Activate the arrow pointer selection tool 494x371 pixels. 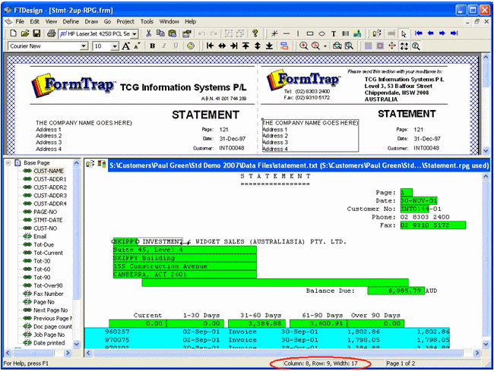point(404,34)
